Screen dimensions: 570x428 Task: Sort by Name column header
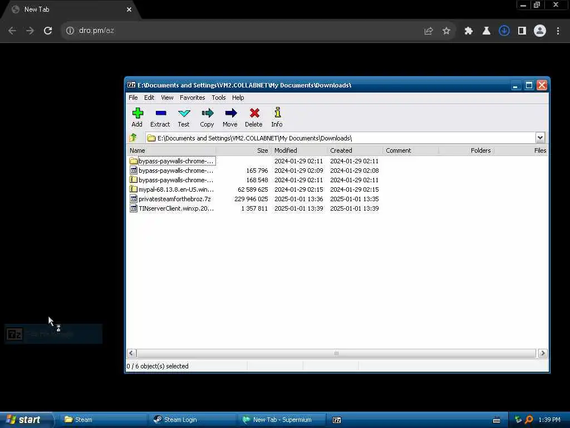(171, 150)
